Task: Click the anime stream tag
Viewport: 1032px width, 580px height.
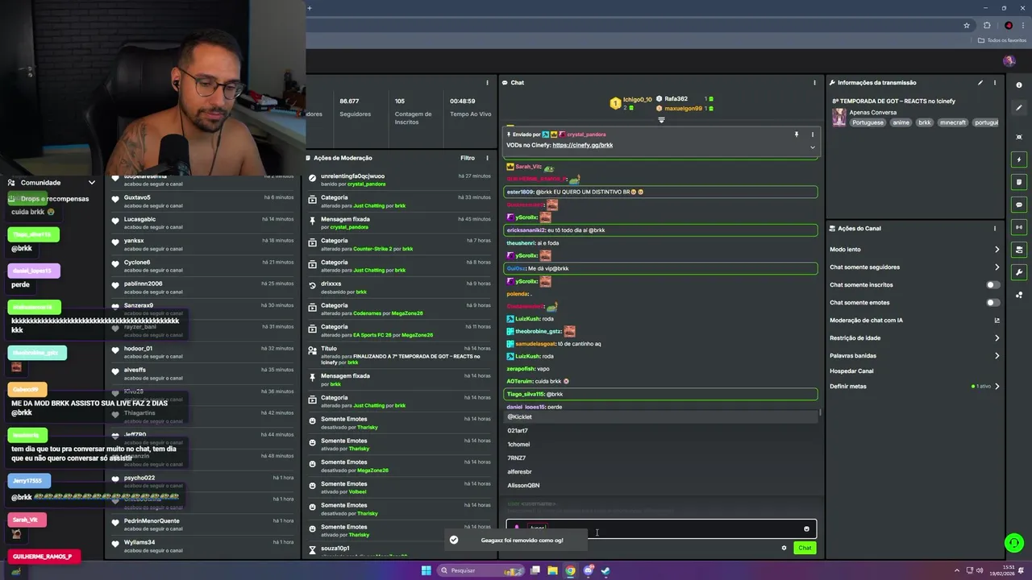Action: pyautogui.click(x=901, y=122)
